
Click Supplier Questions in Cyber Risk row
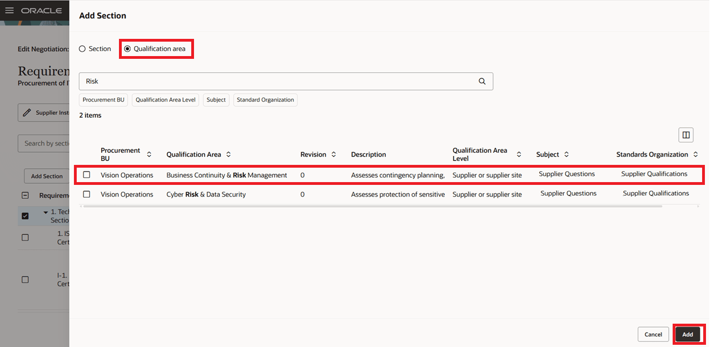569,193
